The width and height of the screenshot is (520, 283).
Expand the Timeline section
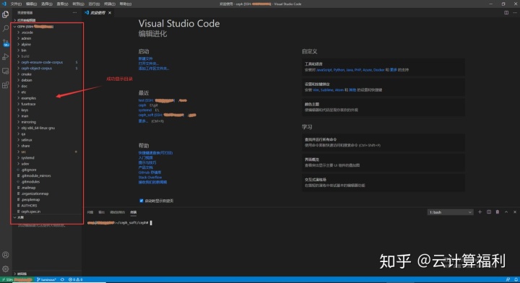click(x=46, y=274)
